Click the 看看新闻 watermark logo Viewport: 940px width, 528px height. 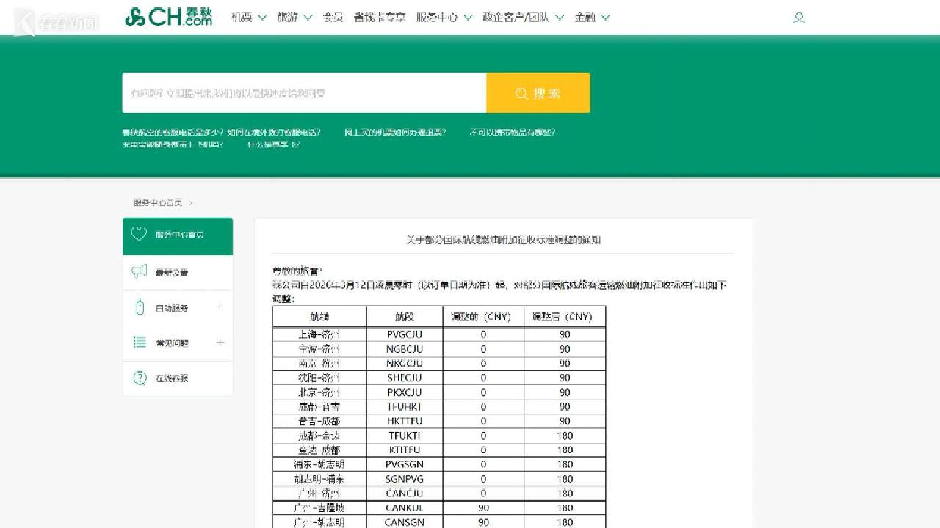(x=57, y=23)
